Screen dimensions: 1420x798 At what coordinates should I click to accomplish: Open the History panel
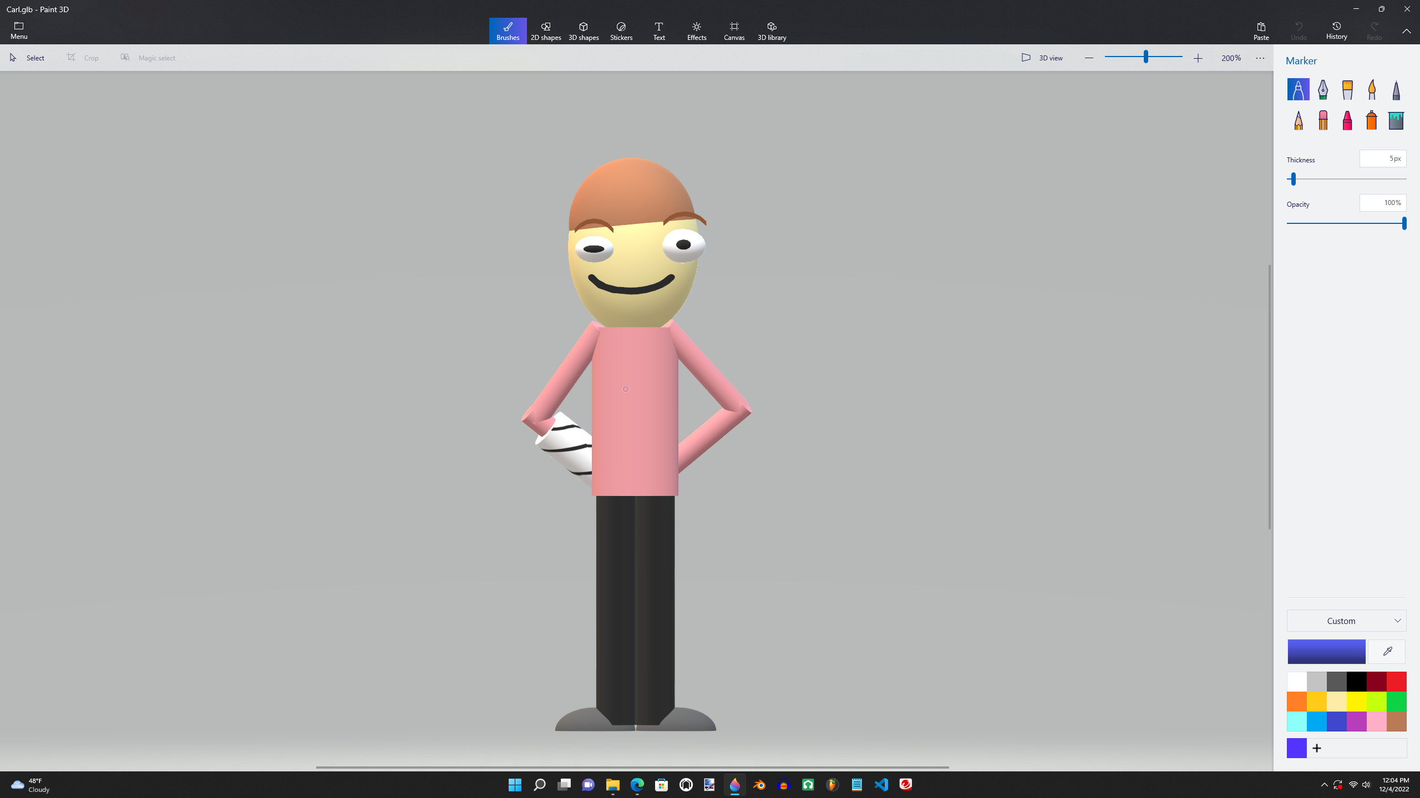coord(1336,30)
